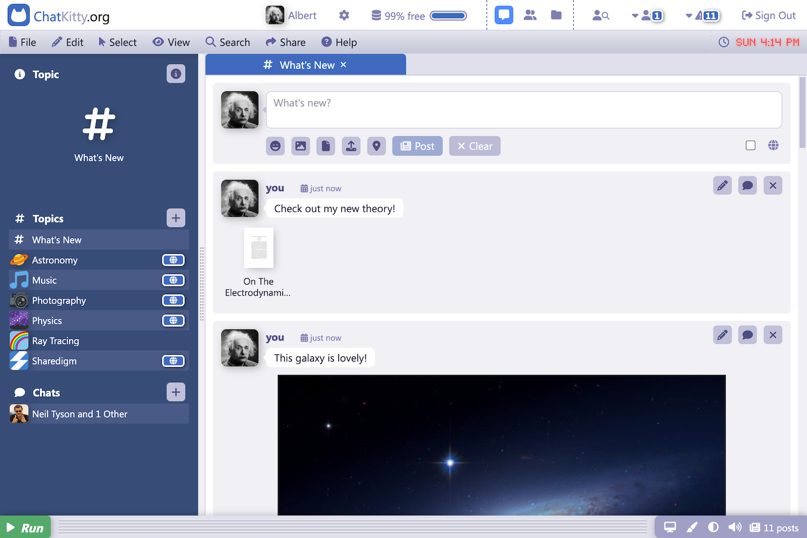Open the upload attachment tool
The image size is (807, 538).
(351, 146)
